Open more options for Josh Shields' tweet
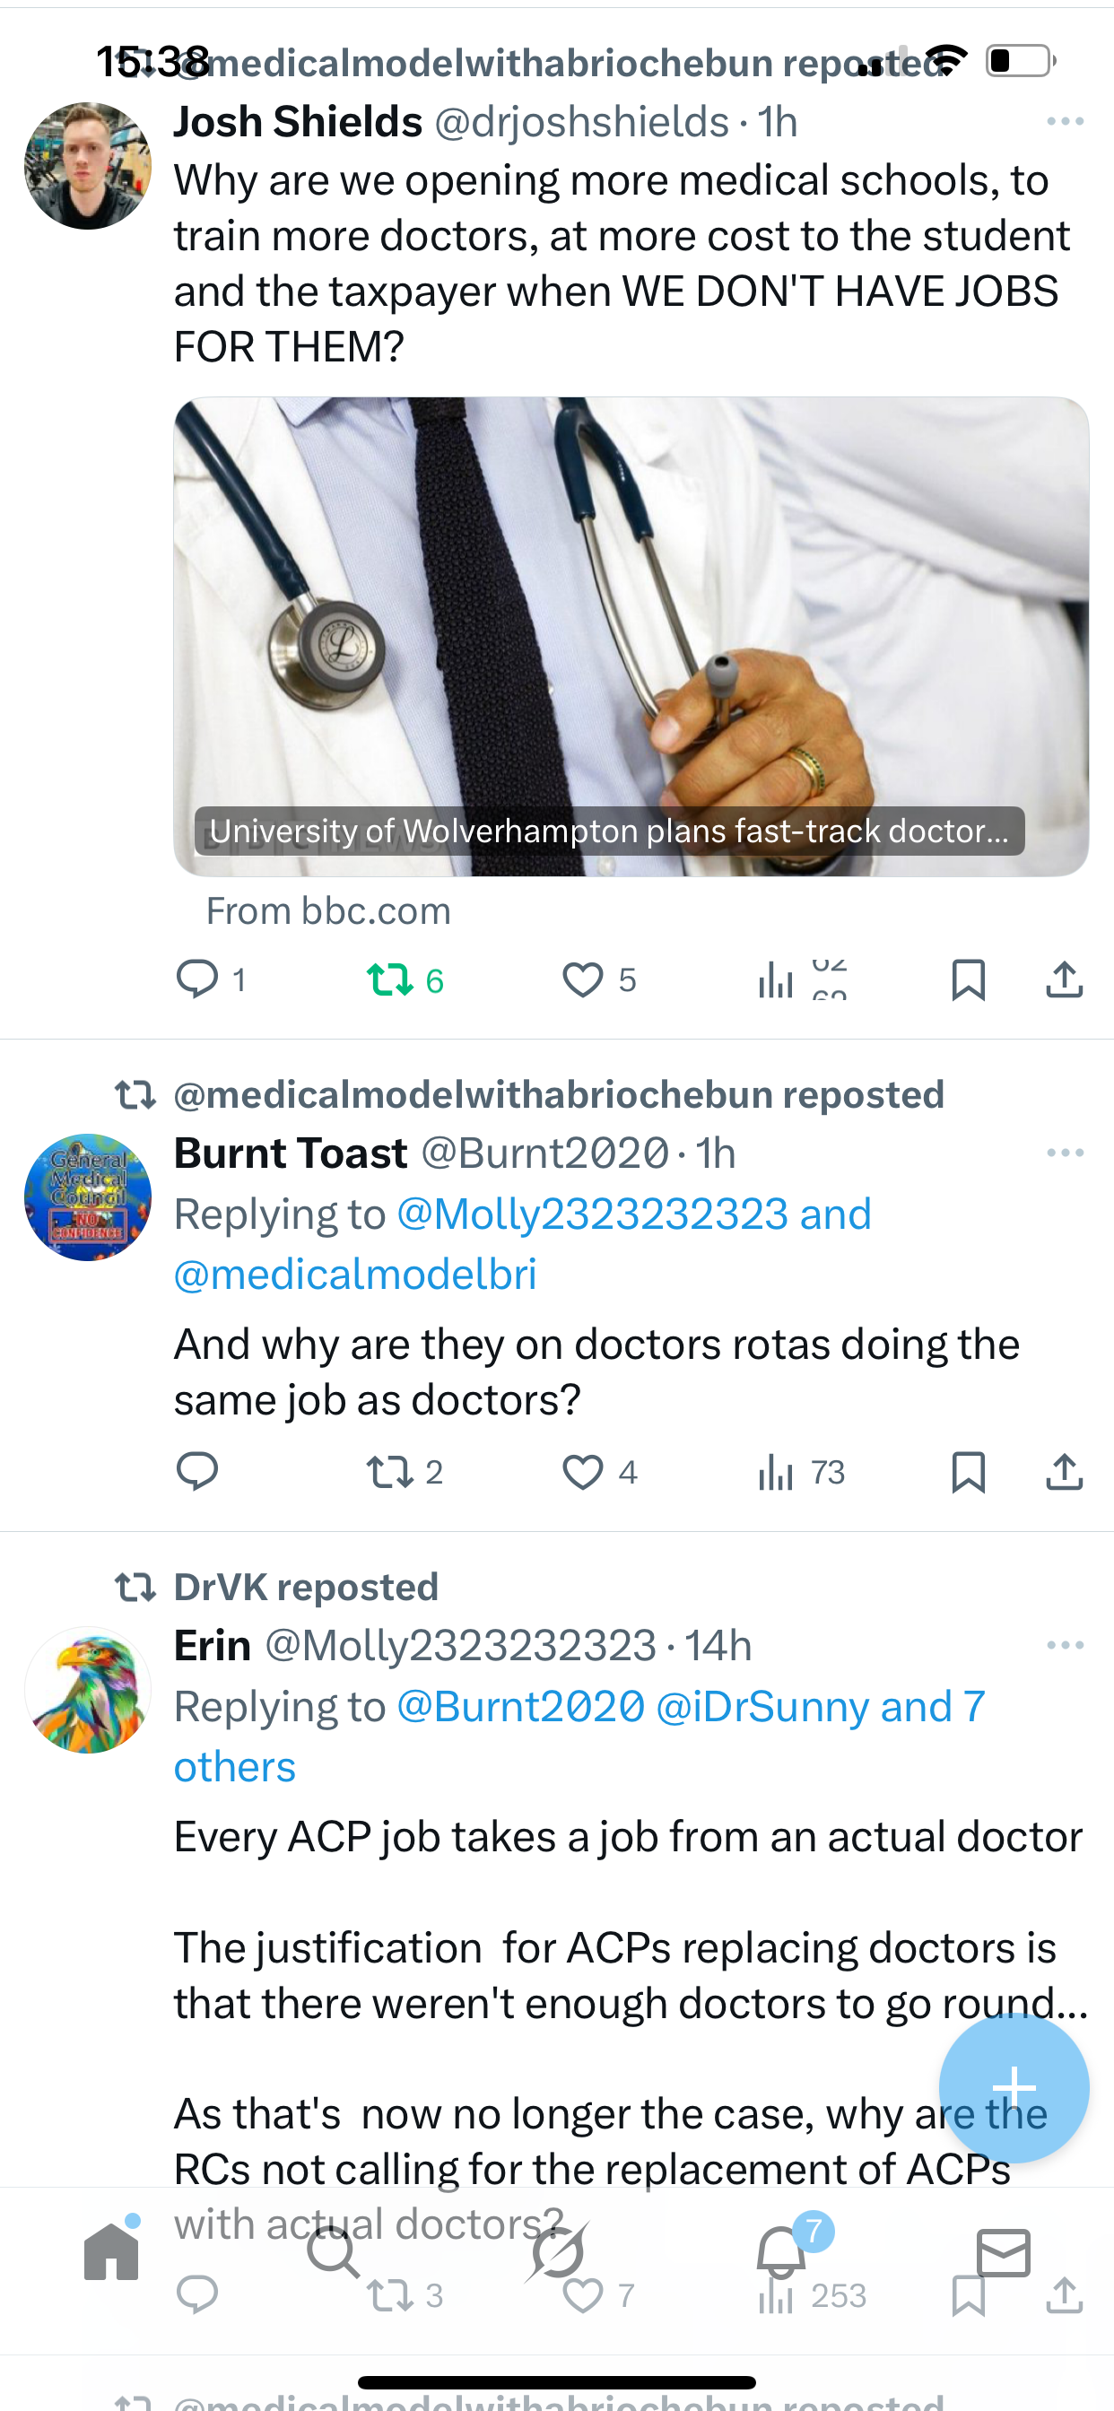The width and height of the screenshot is (1114, 2411). coord(1066,122)
